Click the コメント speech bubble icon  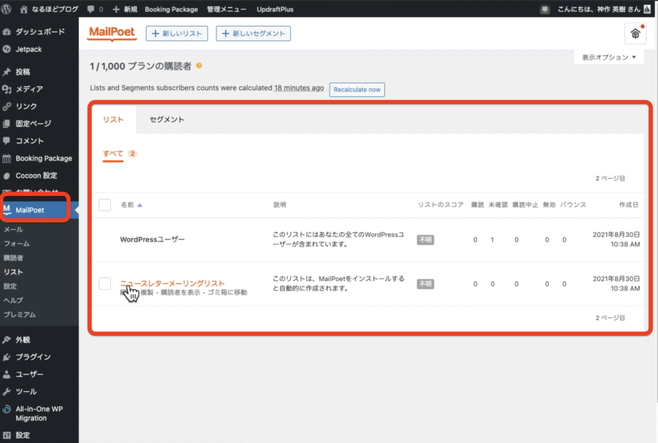point(6,141)
